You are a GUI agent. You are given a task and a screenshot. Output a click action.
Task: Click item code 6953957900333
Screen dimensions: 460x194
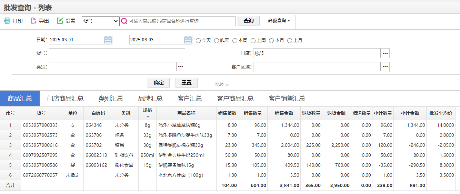coord(40,125)
